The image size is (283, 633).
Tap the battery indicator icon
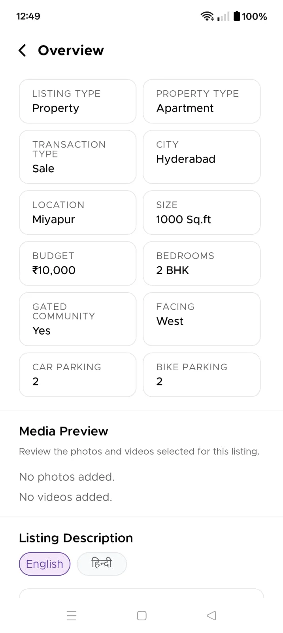[237, 16]
